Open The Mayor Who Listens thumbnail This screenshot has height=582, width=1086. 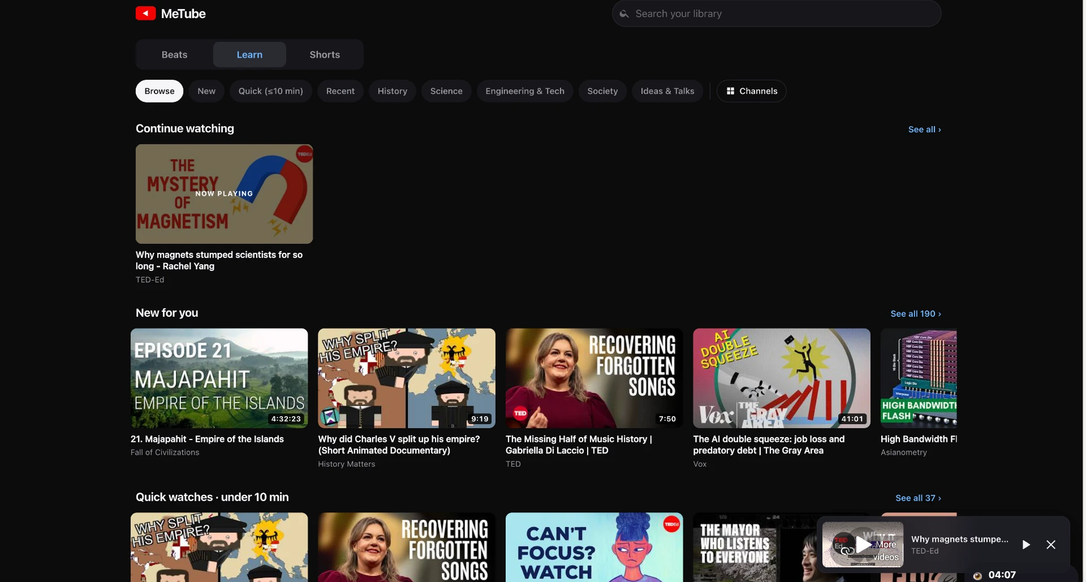click(x=755, y=547)
